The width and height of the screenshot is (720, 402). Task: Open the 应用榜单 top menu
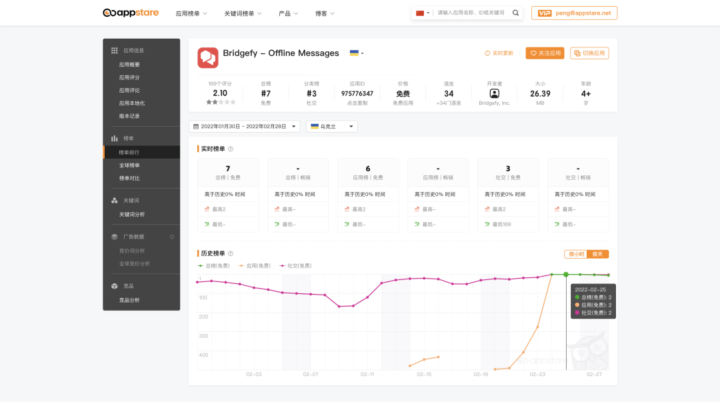pos(191,13)
